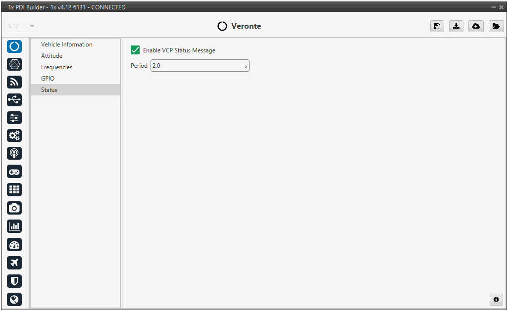Select Vehicle Information in the list
Viewport: 508px width, 311px height.
click(66, 44)
